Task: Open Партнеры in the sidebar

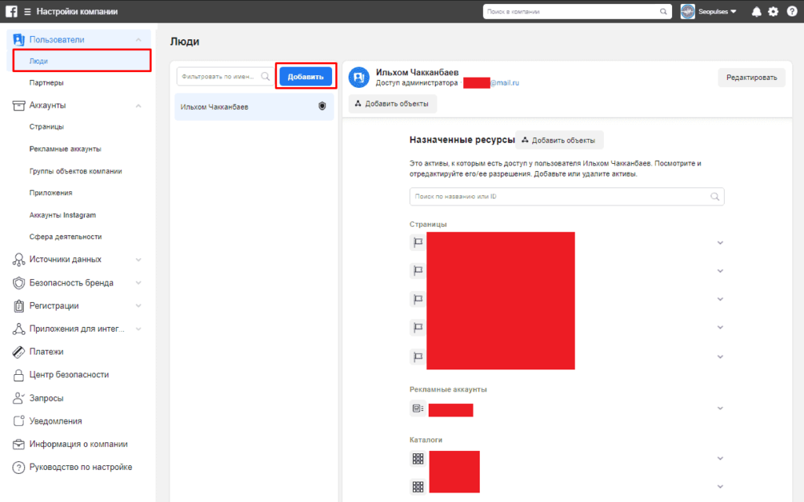Action: point(46,82)
